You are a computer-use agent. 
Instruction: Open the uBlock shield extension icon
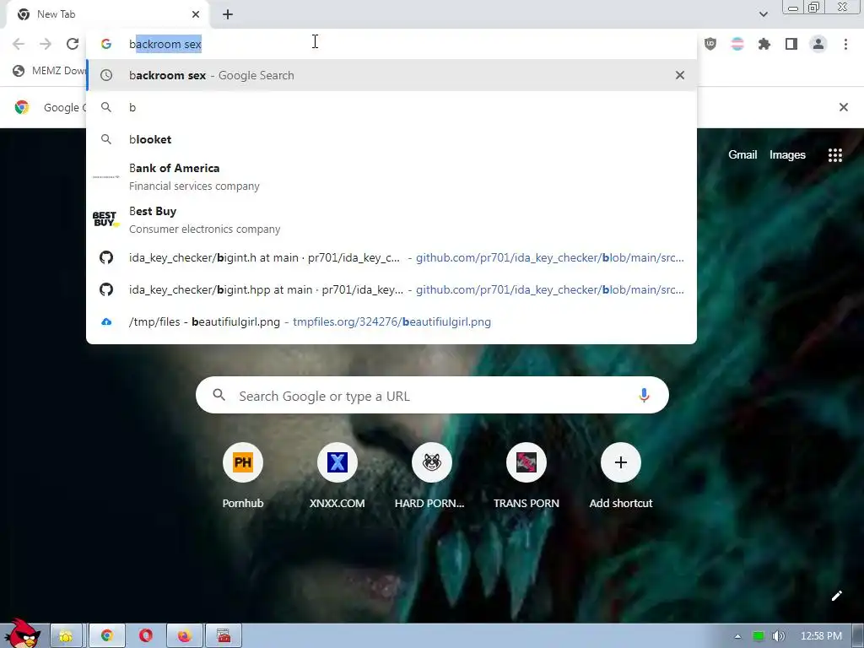[710, 44]
